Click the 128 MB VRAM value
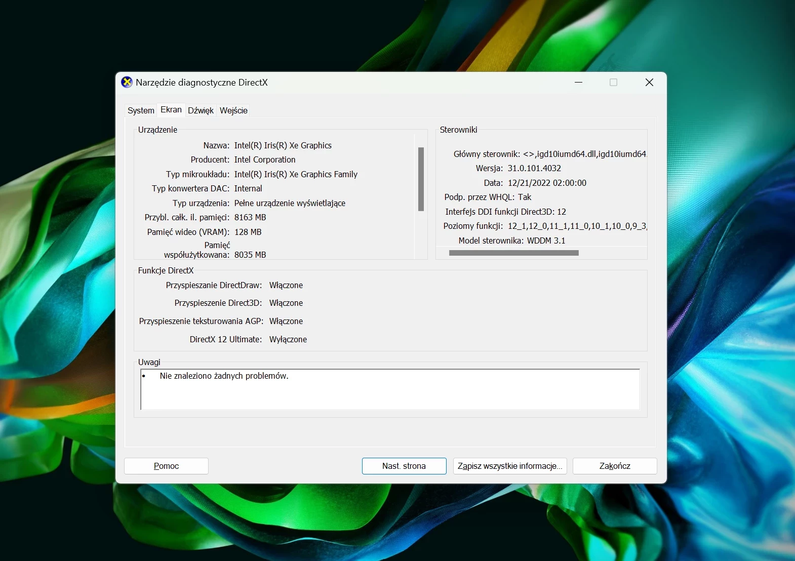The height and width of the screenshot is (561, 795). coord(248,232)
